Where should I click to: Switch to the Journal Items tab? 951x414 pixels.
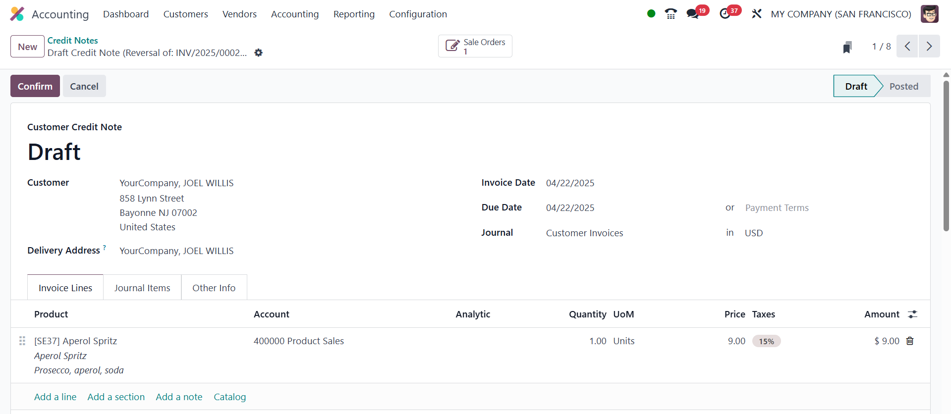pos(142,288)
